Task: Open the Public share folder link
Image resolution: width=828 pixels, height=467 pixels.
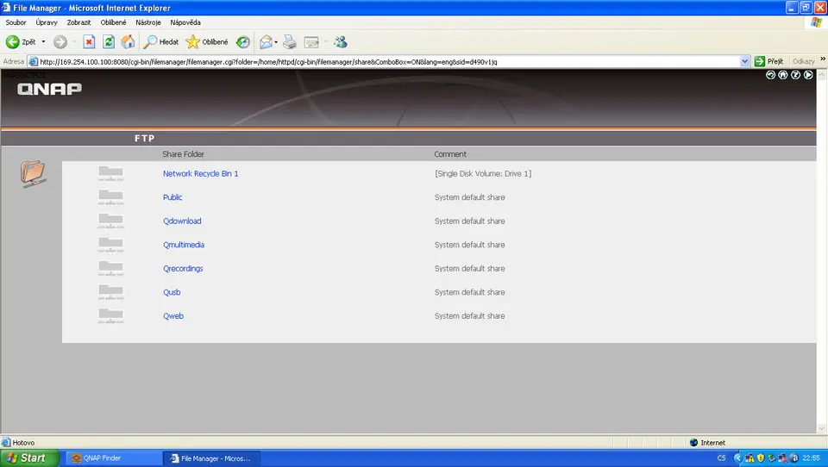Action: pyautogui.click(x=172, y=197)
